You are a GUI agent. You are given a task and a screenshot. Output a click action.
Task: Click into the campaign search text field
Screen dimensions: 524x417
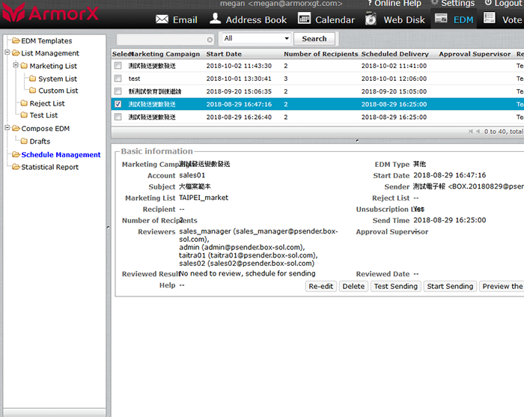(x=161, y=39)
